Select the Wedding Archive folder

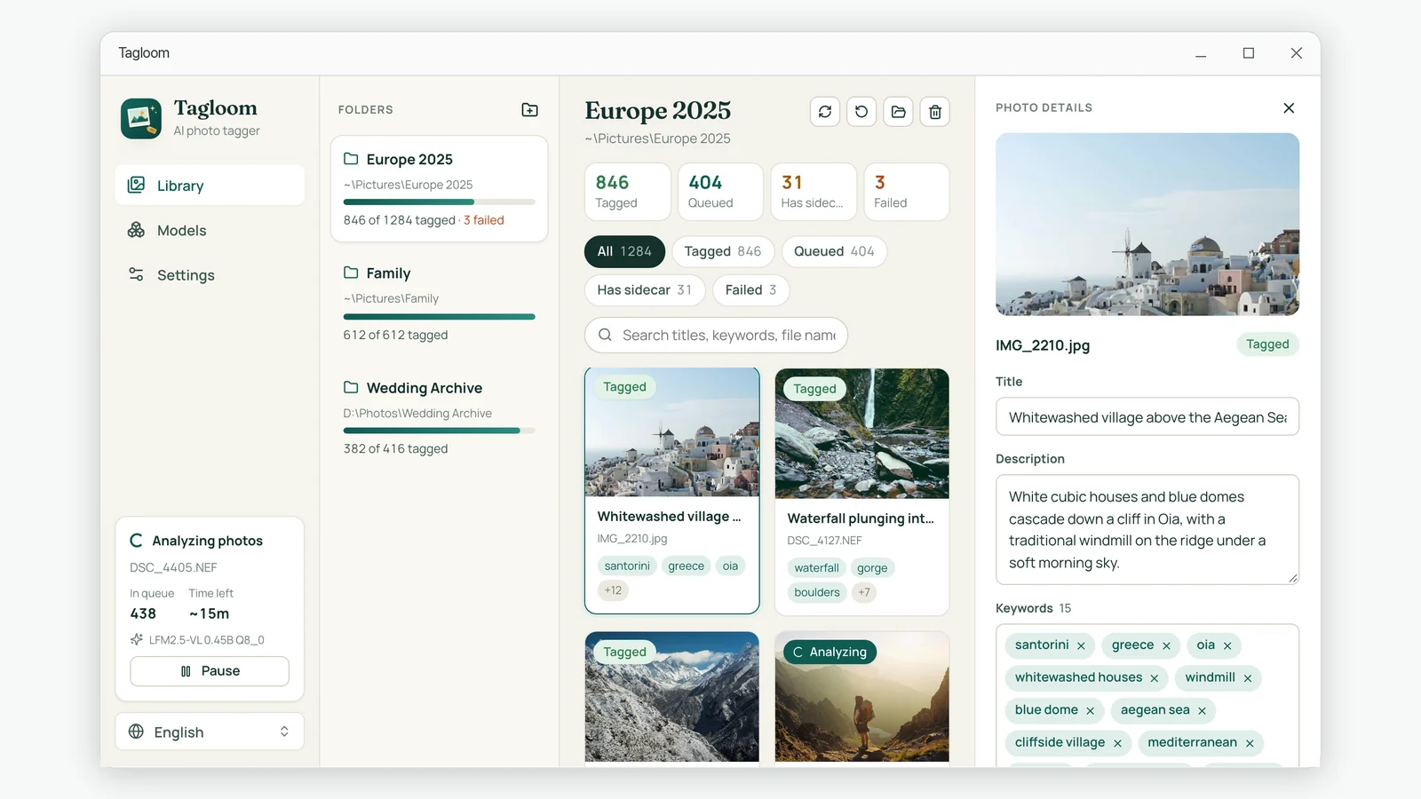point(440,417)
